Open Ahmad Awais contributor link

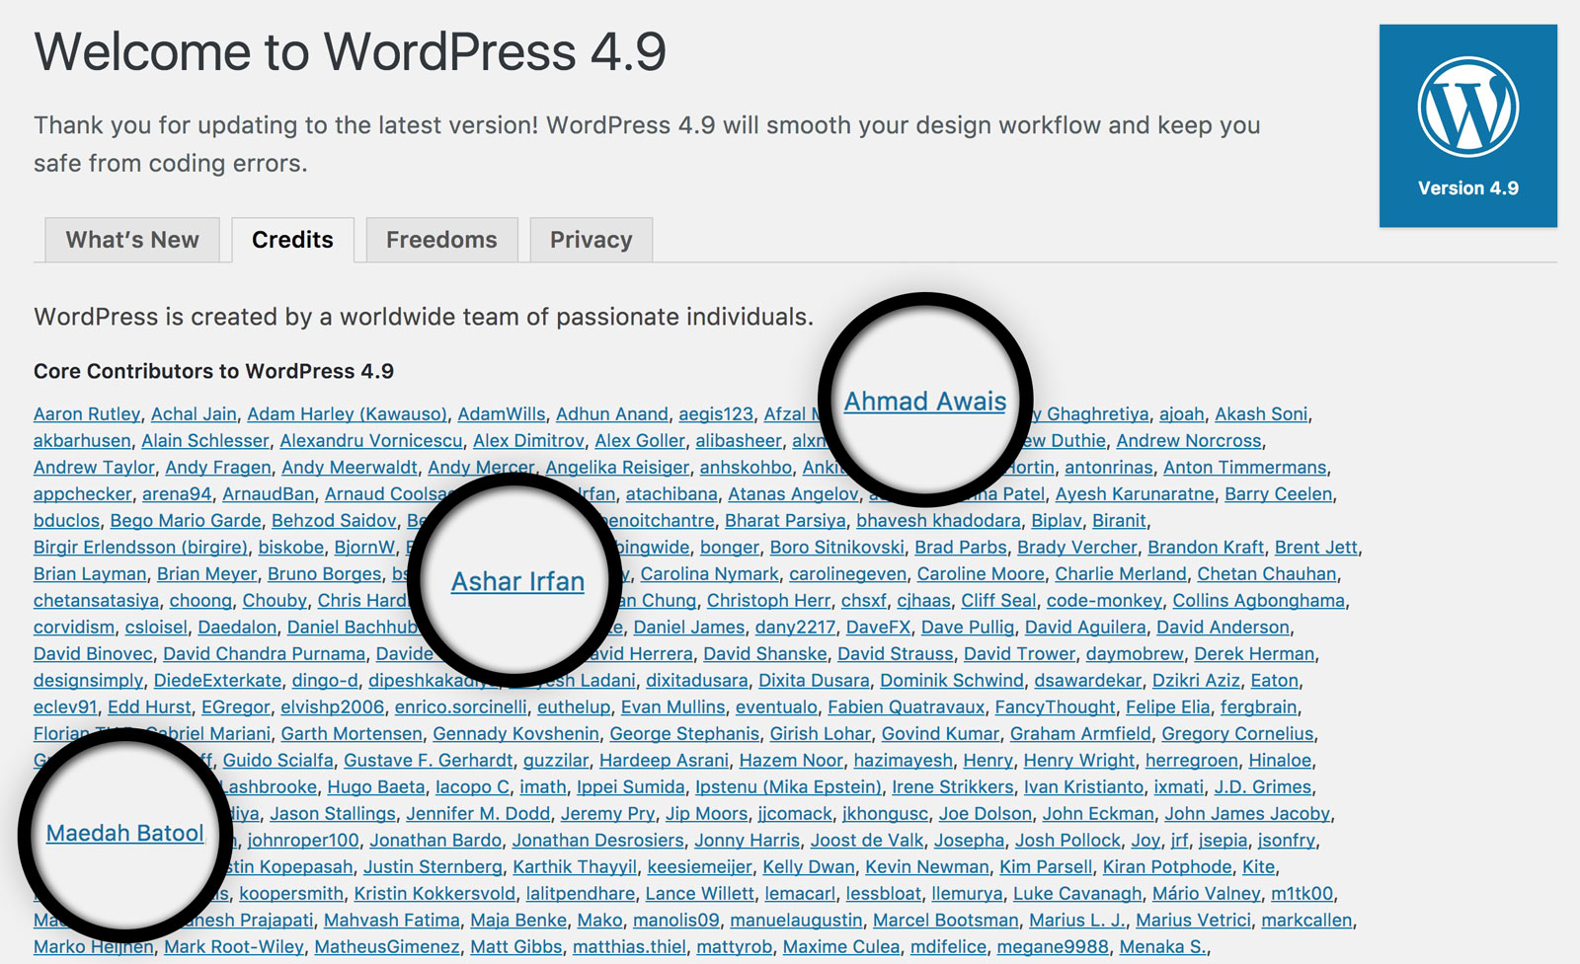tap(925, 402)
